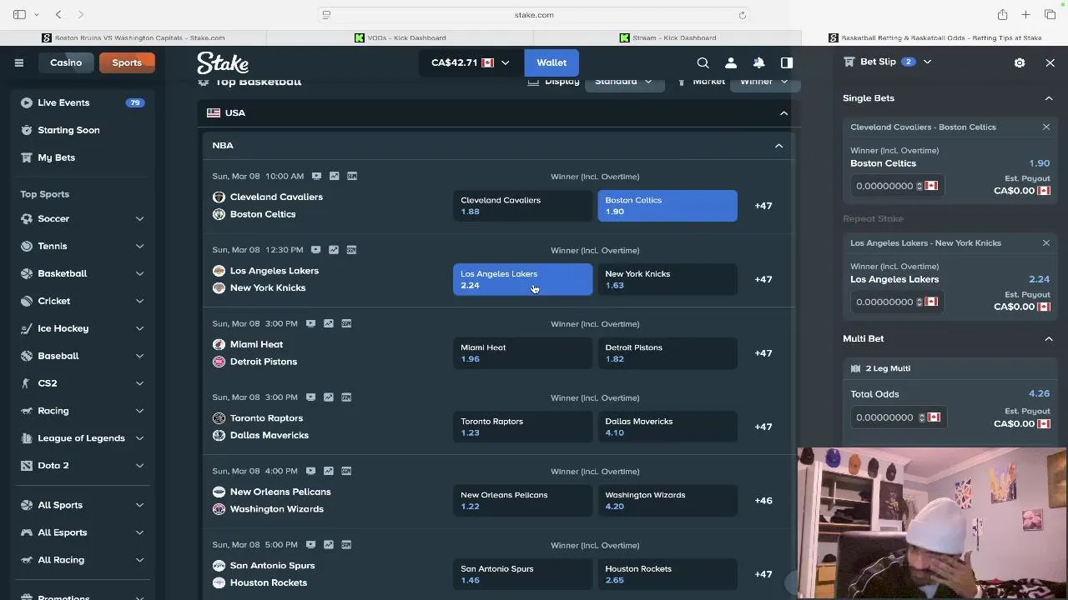
Task: Click the Stake logo
Action: pyautogui.click(x=223, y=63)
